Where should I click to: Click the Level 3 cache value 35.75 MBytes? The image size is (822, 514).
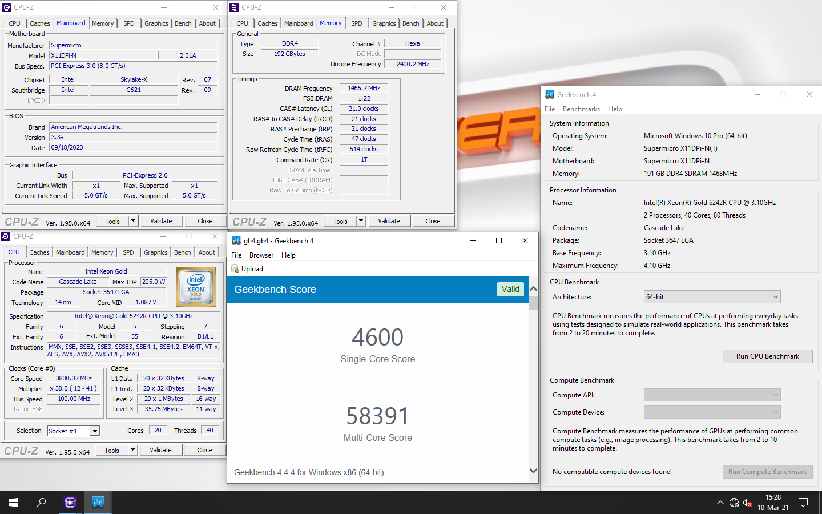(164, 409)
